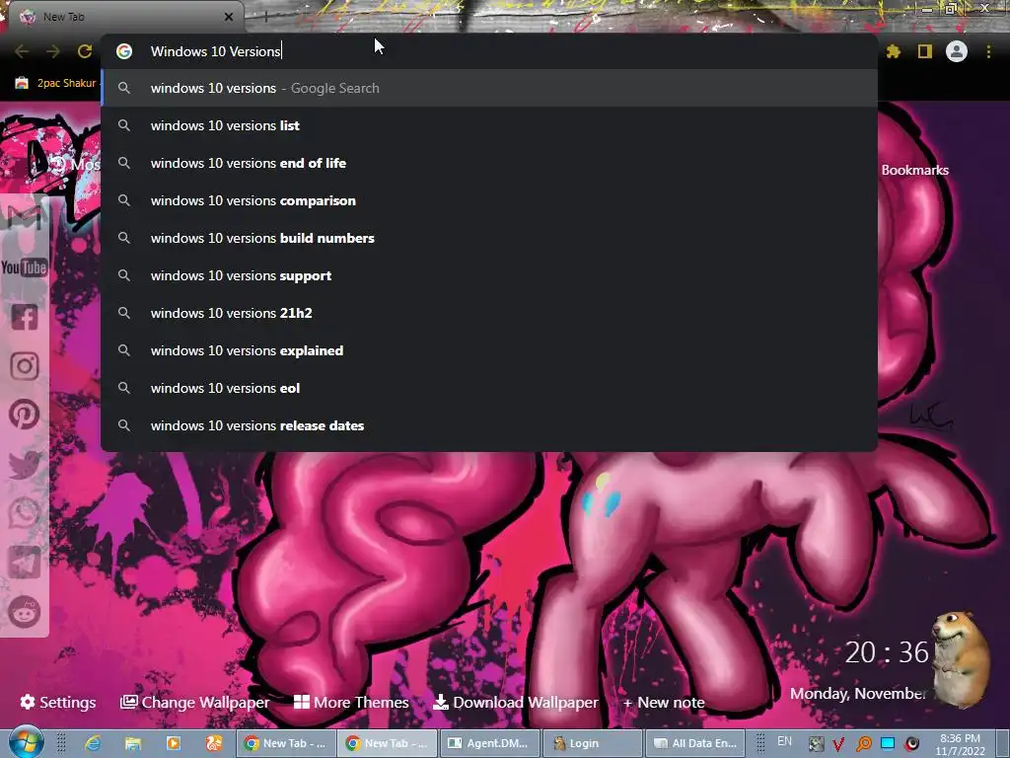Switch to Agent.DM taskbar window
The height and width of the screenshot is (758, 1010).
(489, 743)
